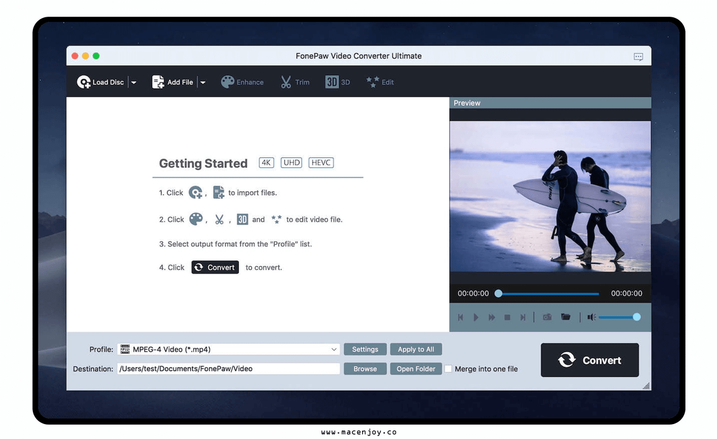Click the Destination path field
717x439 pixels.
click(228, 369)
